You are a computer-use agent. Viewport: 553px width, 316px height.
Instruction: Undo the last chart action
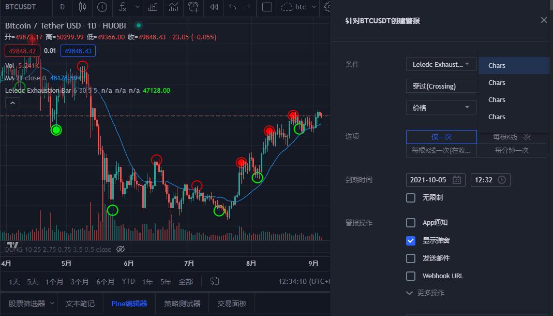click(x=232, y=7)
